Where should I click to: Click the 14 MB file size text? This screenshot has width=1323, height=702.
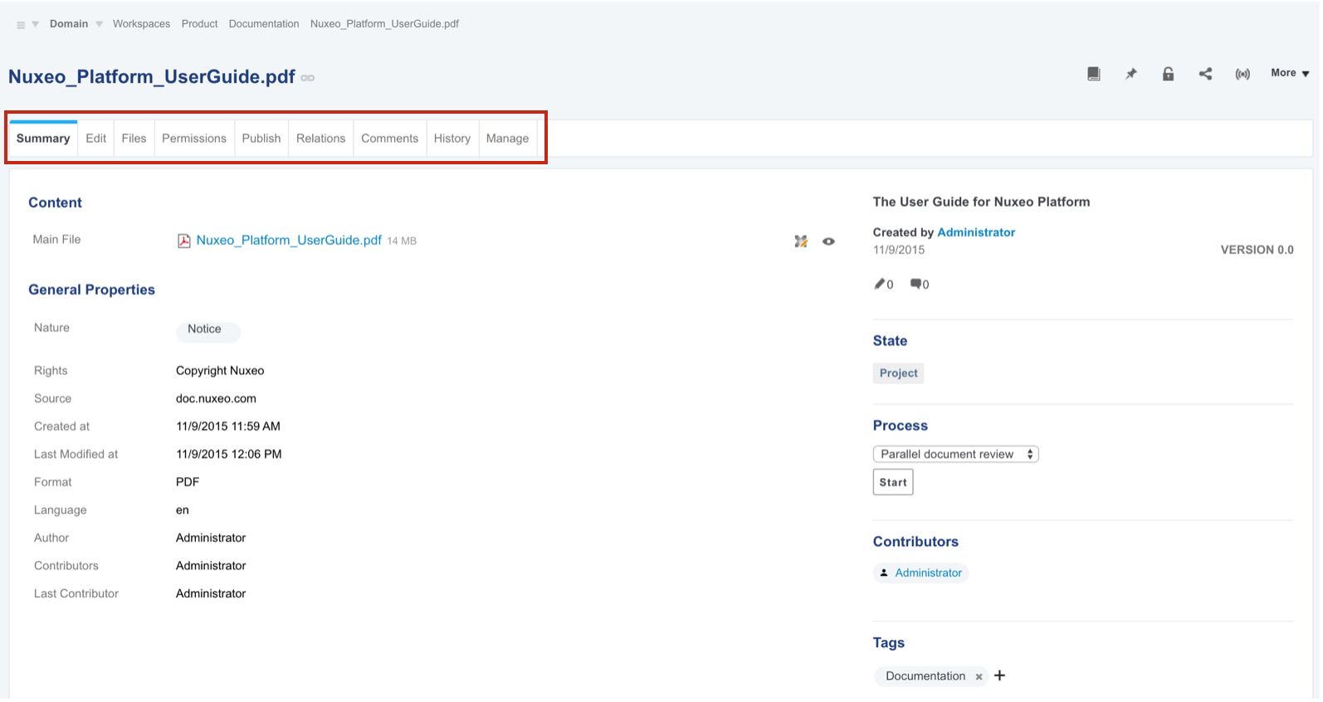pos(402,241)
